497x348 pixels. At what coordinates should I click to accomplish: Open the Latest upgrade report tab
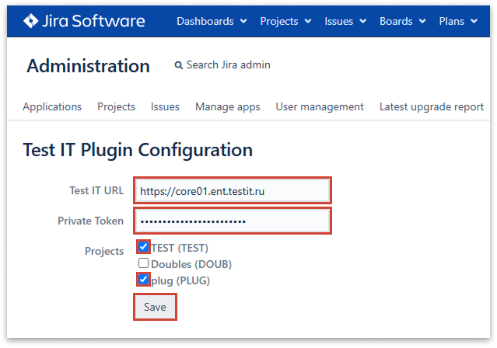432,106
